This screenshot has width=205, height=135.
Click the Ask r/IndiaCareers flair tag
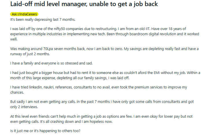(x=24, y=14)
